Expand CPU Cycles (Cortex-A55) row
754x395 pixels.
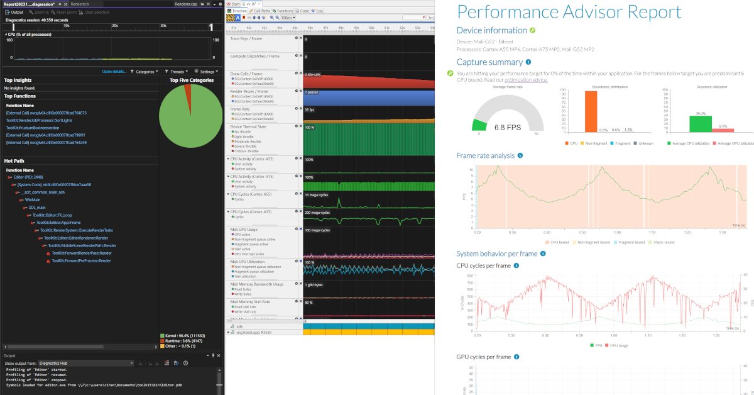(x=228, y=194)
